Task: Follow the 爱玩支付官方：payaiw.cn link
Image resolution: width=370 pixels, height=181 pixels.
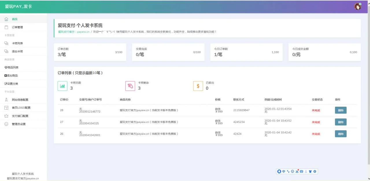Action: [x=74, y=32]
